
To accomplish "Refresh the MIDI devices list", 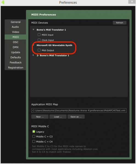I will [x=120, y=23].
